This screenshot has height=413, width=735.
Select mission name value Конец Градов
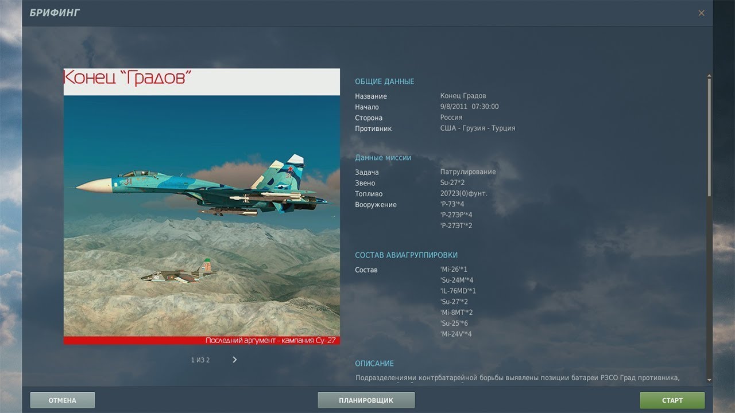463,96
